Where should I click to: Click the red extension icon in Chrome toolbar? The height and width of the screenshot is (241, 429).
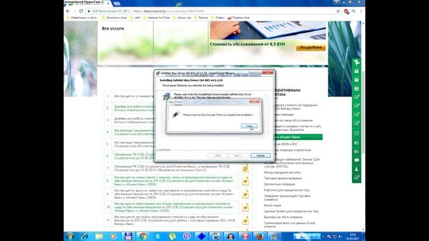(x=347, y=11)
